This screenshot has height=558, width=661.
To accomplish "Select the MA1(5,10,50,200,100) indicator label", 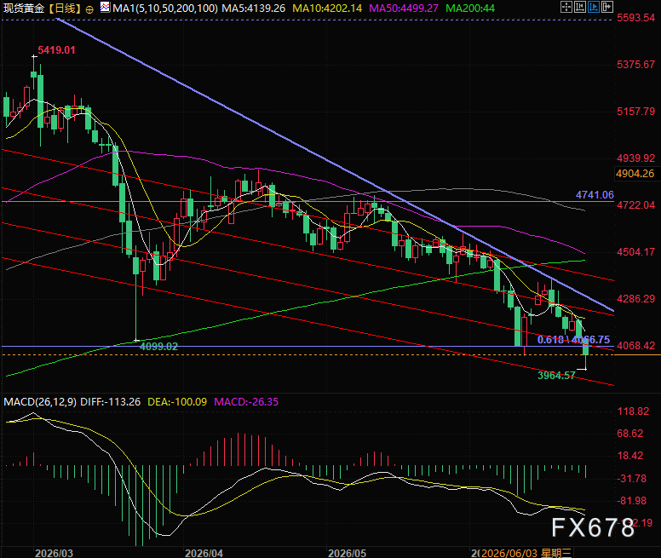I will tap(165, 8).
